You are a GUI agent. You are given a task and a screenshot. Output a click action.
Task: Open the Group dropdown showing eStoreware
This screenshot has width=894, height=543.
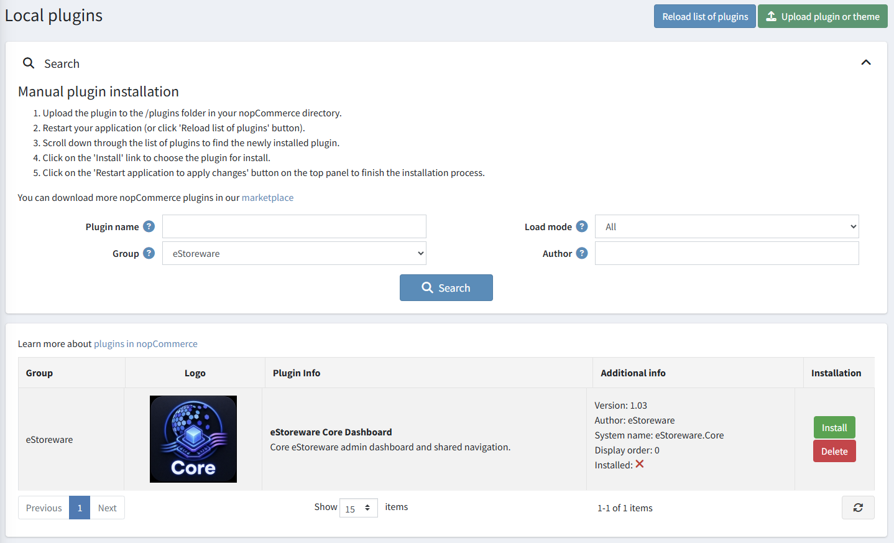pyautogui.click(x=294, y=253)
